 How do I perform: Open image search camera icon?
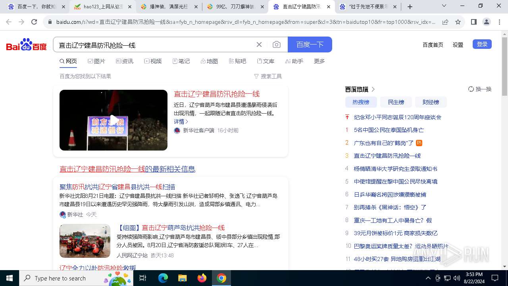coord(277,44)
